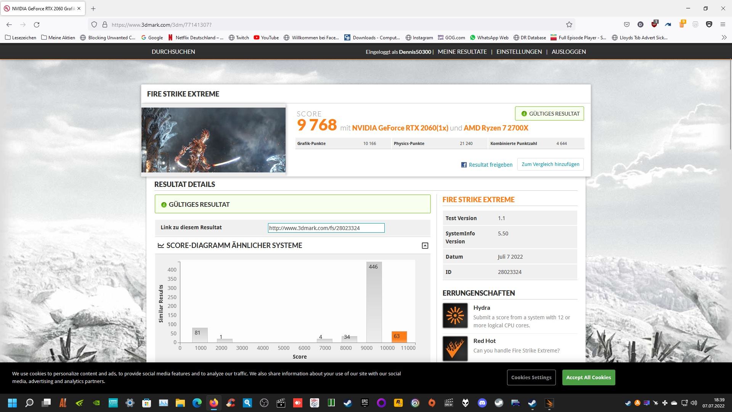Click the Red Hot achievement icon
This screenshot has width=732, height=412.
455,348
